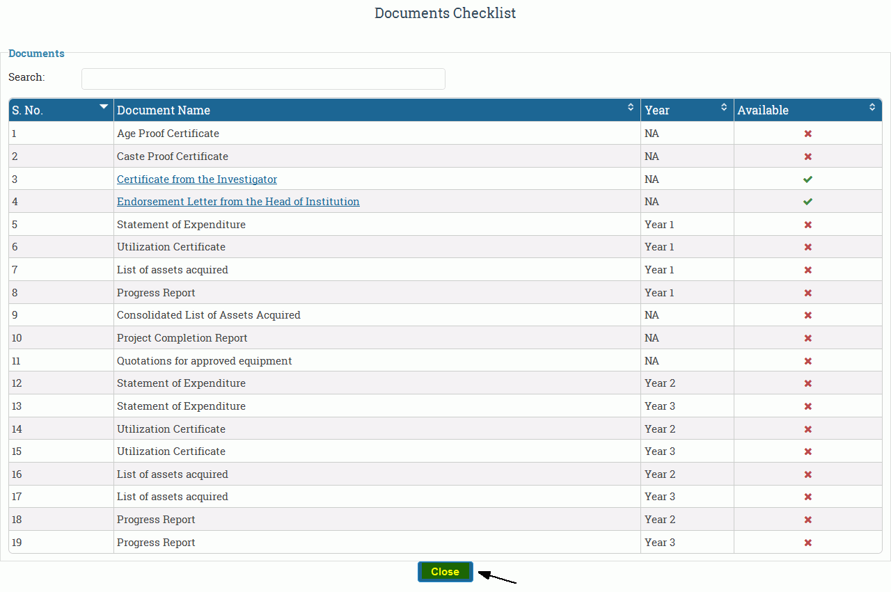Select Utilization Certificate in row 6
Screen dimensions: 891x592
tap(171, 247)
